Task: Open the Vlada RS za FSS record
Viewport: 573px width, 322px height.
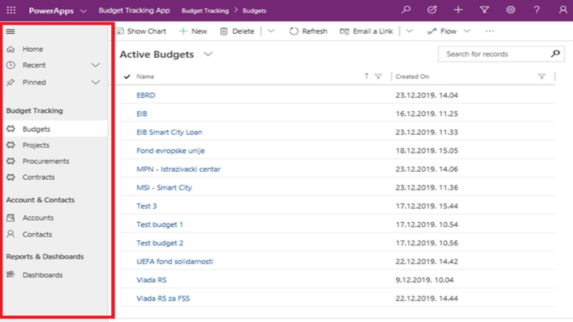Action: click(x=163, y=298)
